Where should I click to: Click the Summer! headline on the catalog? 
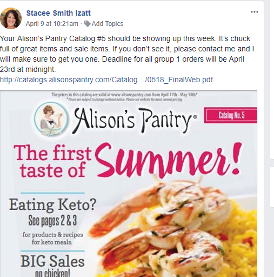pyautogui.click(x=169, y=160)
